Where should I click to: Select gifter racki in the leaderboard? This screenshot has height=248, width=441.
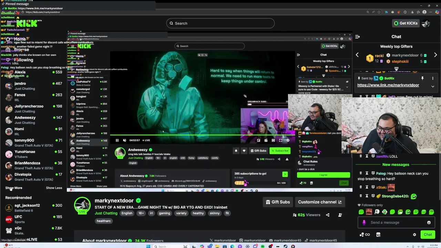pyautogui.click(x=379, y=55)
